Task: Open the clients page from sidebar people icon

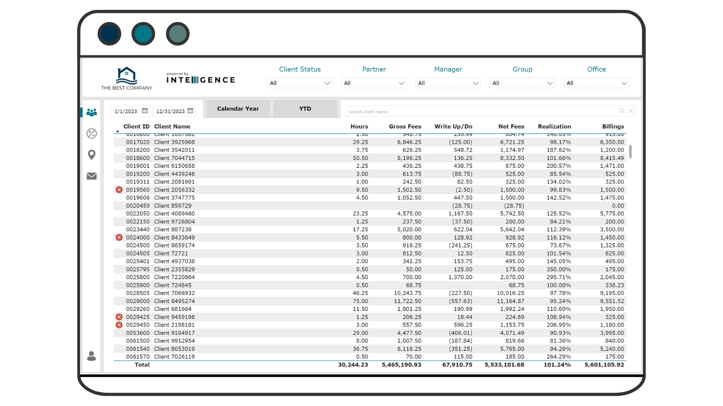Action: tap(91, 112)
